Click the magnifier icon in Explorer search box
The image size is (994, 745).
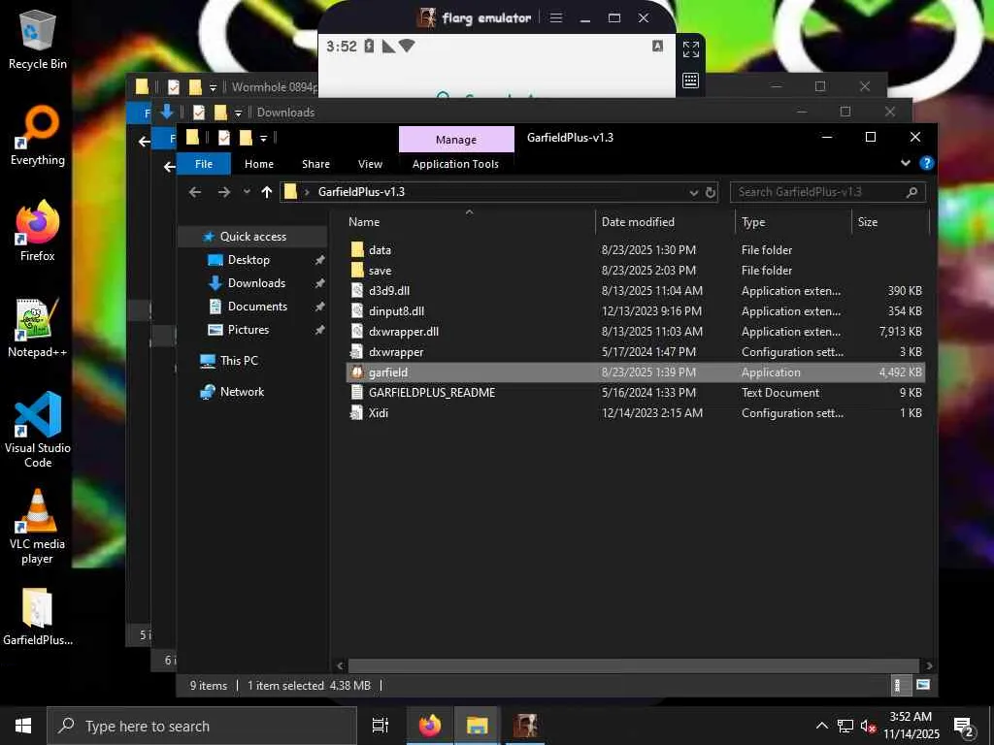pos(911,192)
